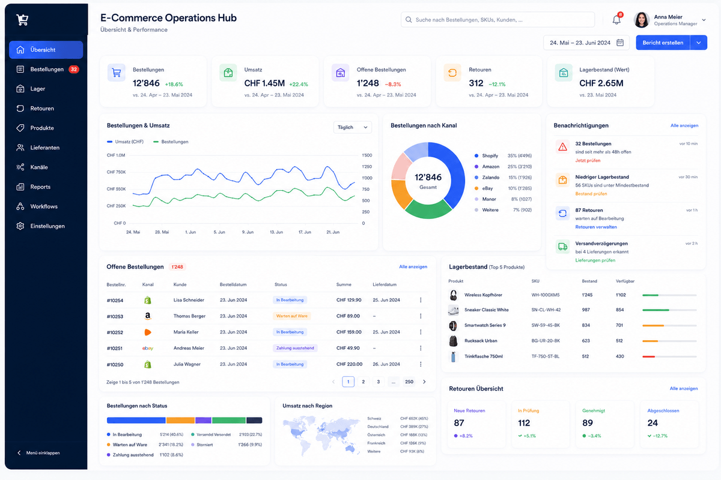Click the Bestellungen KPI cart icon
The width and height of the screenshot is (721, 480).
pyautogui.click(x=117, y=73)
